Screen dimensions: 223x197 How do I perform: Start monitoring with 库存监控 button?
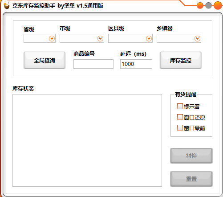click(181, 60)
